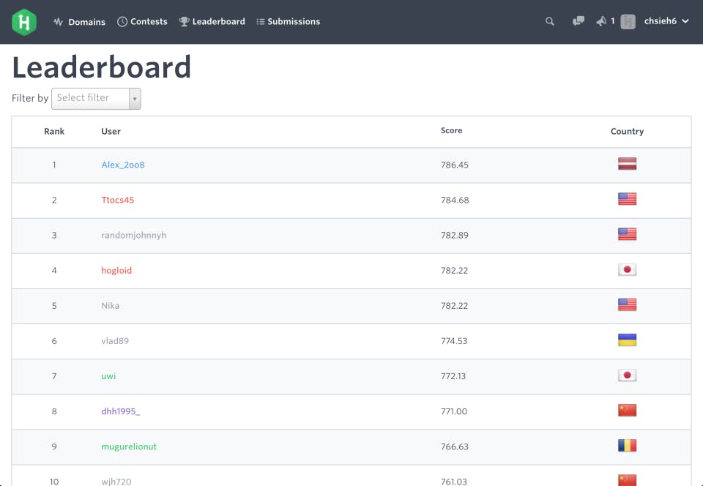The width and height of the screenshot is (703, 486).
Task: Open search using the magnifier icon
Action: pos(550,21)
